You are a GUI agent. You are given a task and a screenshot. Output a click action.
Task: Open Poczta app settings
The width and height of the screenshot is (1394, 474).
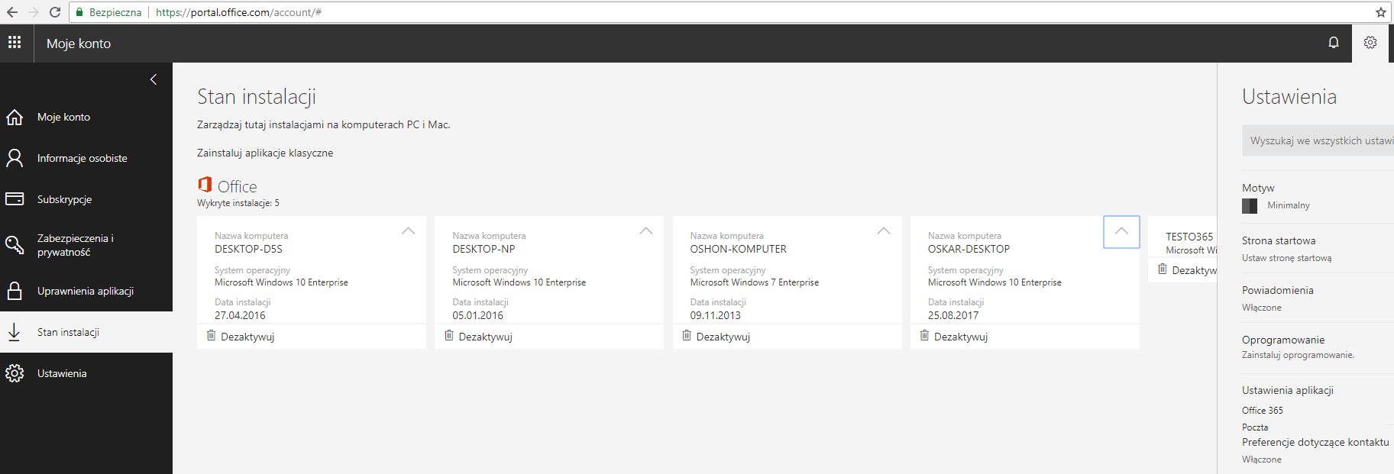[x=1255, y=427]
